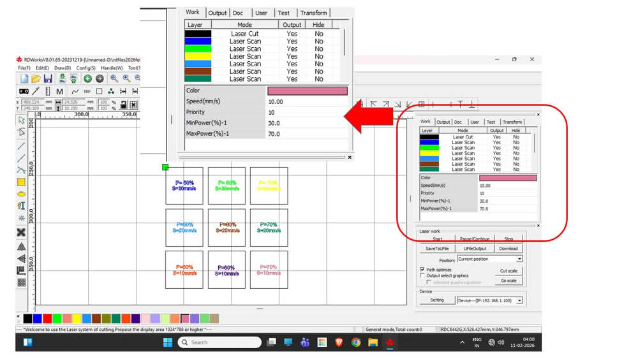Open the Draw(D) menu
Image resolution: width=638 pixels, height=359 pixels.
[x=63, y=68]
